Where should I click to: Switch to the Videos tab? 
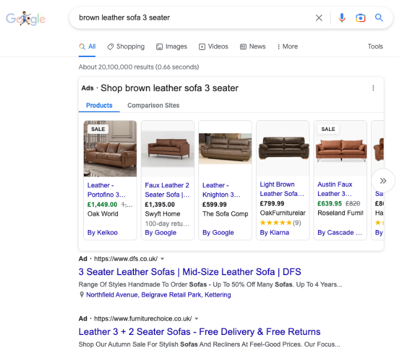click(x=214, y=47)
